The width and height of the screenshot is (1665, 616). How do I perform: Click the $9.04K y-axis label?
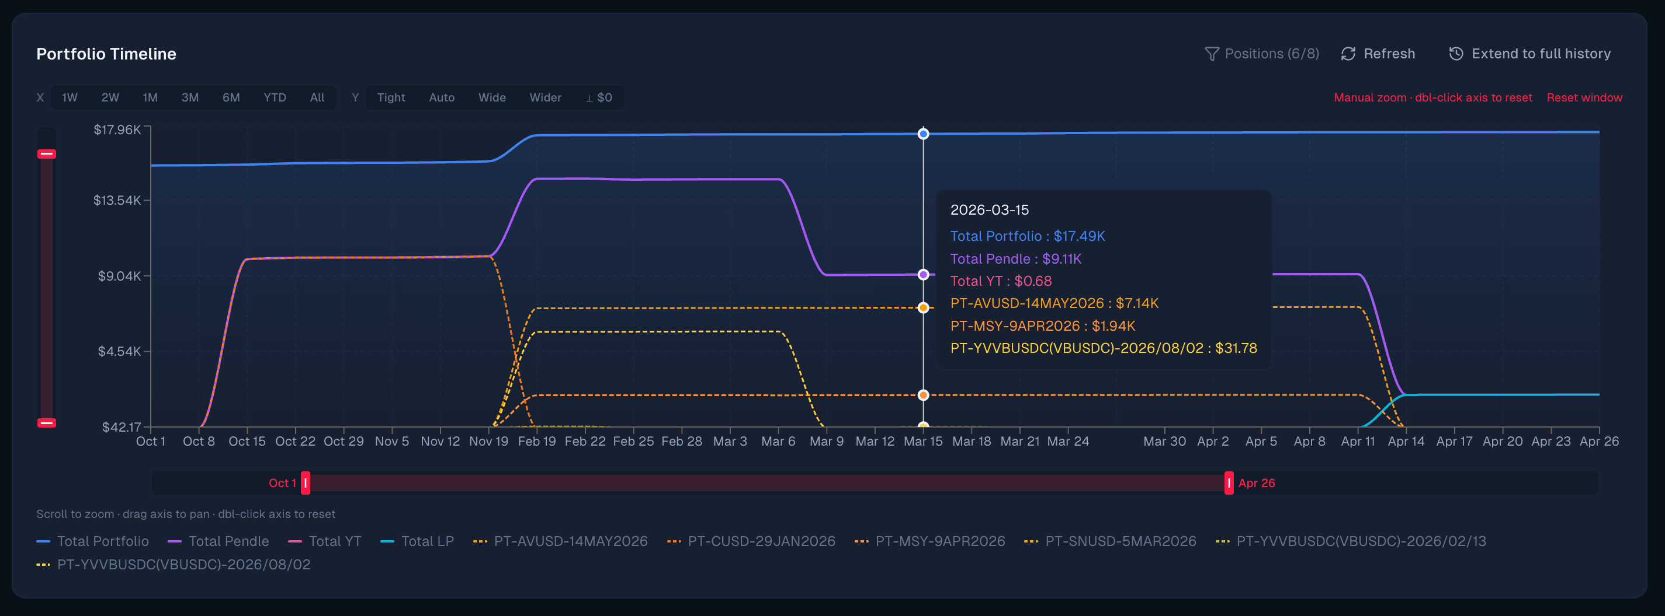coord(119,276)
